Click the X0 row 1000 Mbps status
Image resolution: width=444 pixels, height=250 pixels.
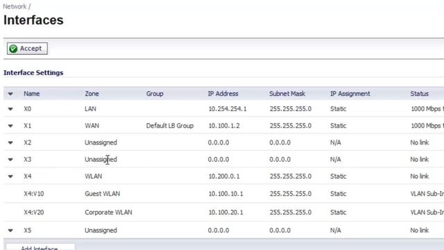pos(427,109)
